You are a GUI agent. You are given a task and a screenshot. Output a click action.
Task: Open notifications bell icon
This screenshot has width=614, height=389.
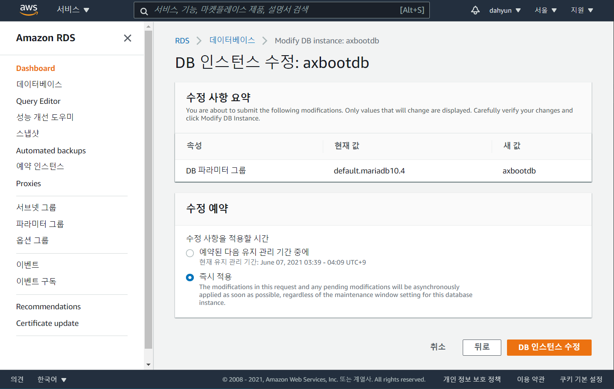coord(475,10)
